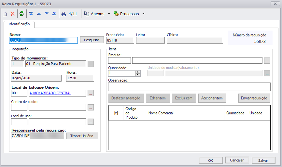Click the Processos gears icon
Viewport: 282px width, 167px height.
click(116, 14)
